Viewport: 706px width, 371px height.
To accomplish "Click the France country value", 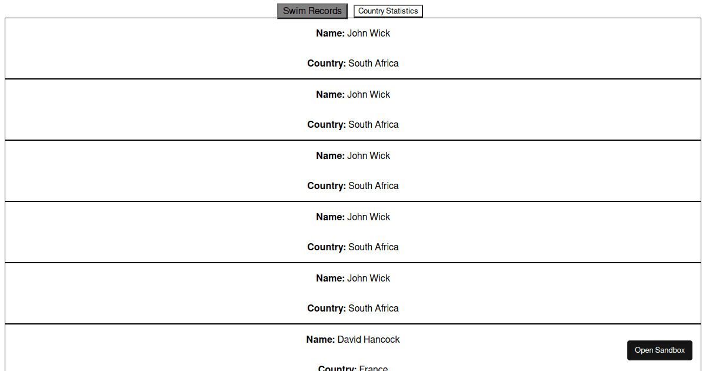I will [374, 369].
